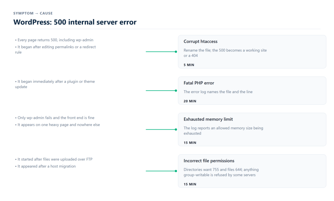Click 'It began immediately after a plugin' symptom
334x201 pixels.
click(55, 84)
